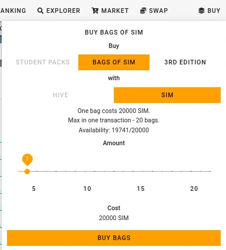This screenshot has height=250, width=226.
Task: Set amount slider to 15 tick
Action: pyautogui.click(x=162, y=171)
